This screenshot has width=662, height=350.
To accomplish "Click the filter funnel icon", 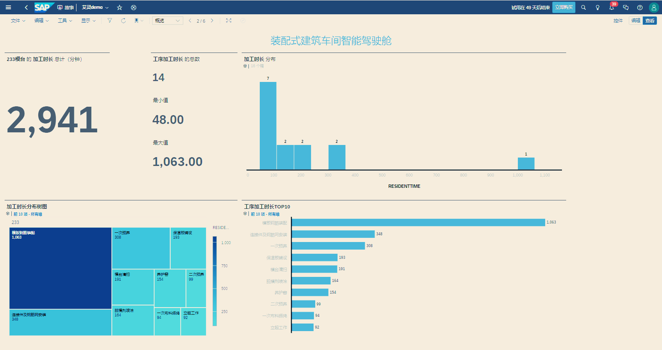I will (110, 21).
